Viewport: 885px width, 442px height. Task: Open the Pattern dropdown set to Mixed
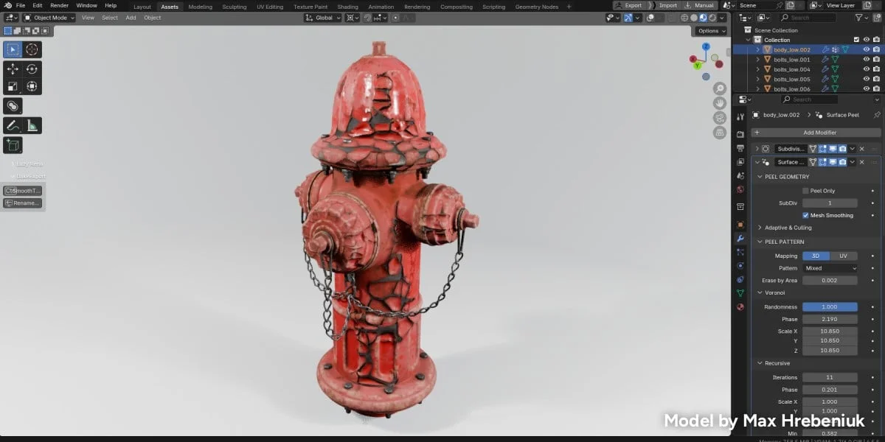[x=830, y=268]
